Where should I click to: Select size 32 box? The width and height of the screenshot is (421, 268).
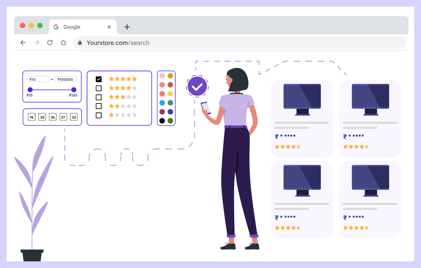click(x=74, y=117)
